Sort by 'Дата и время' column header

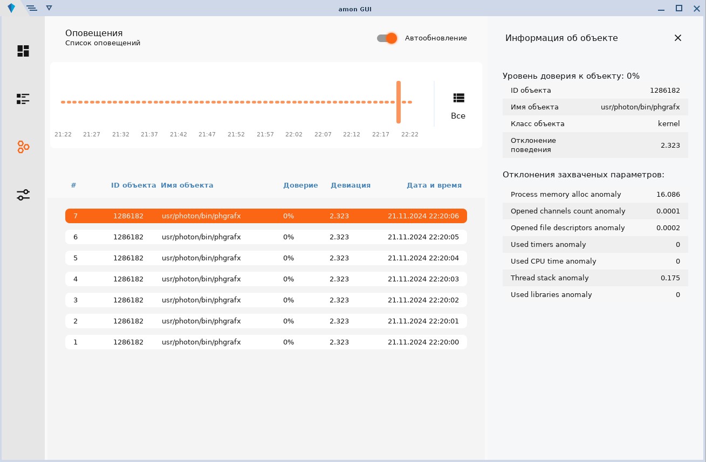(x=434, y=185)
